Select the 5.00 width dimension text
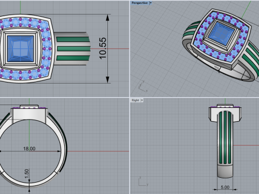The height and width of the screenshot is (194, 259). tap(225, 188)
